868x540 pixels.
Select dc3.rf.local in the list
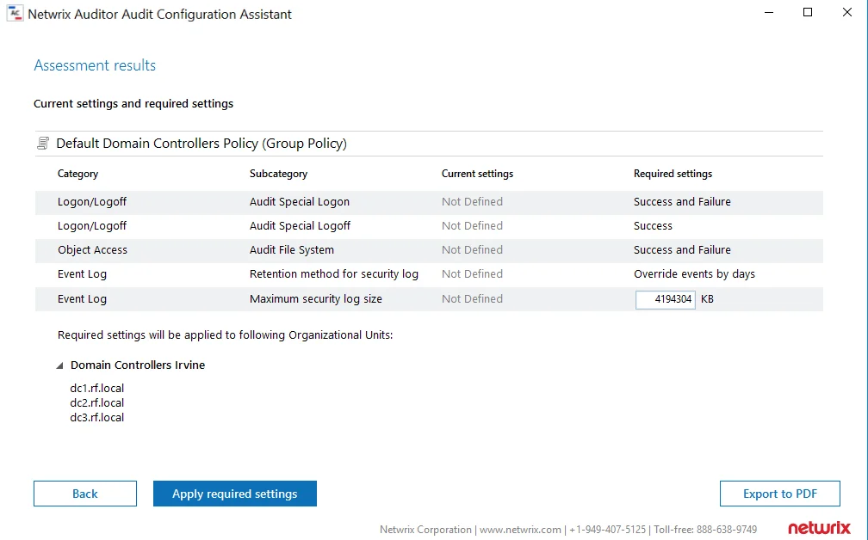click(96, 417)
